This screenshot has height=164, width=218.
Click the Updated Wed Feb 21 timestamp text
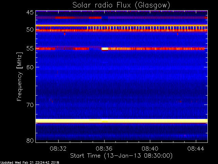pyautogui.click(x=30, y=163)
